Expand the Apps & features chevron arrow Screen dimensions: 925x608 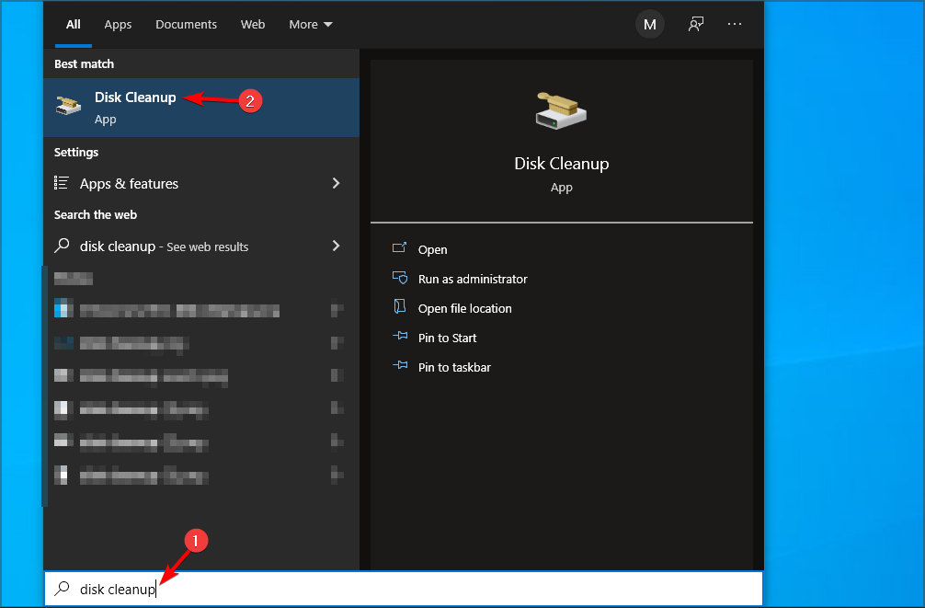[x=337, y=183]
